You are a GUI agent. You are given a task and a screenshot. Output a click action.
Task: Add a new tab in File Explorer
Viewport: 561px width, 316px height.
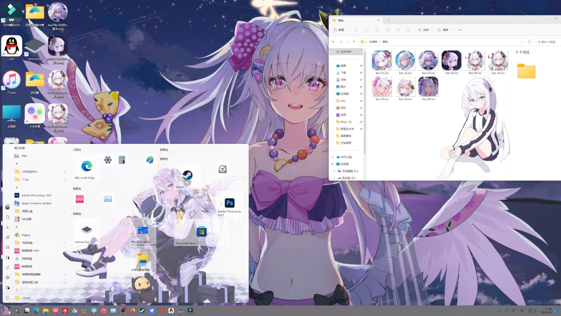(x=388, y=20)
